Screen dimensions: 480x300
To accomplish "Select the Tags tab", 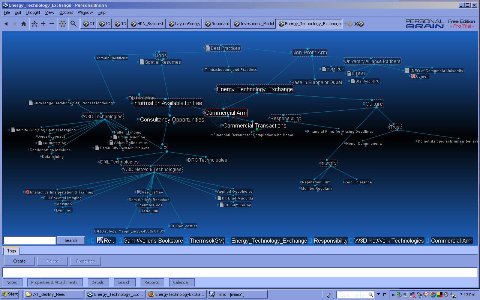I will pos(12,251).
